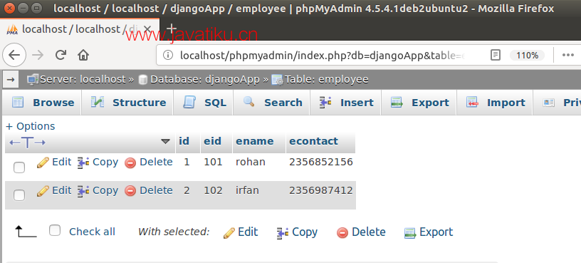Click pencil Edit icon for irfan row
Screen dimensions: 581x263
click(43, 191)
